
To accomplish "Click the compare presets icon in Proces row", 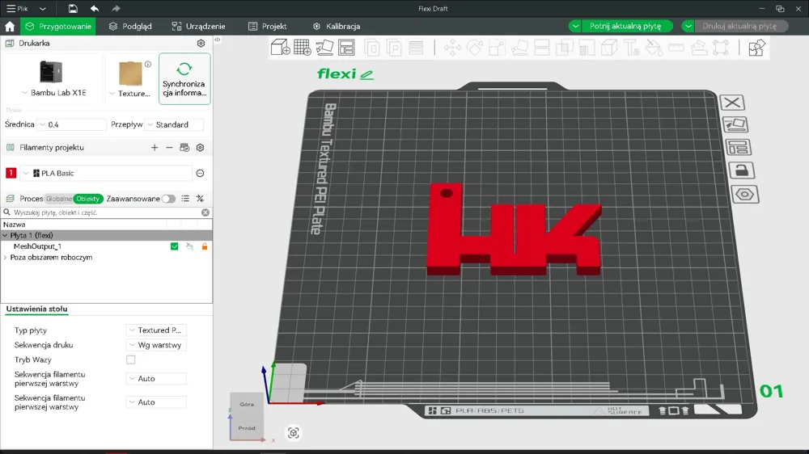I will point(200,199).
